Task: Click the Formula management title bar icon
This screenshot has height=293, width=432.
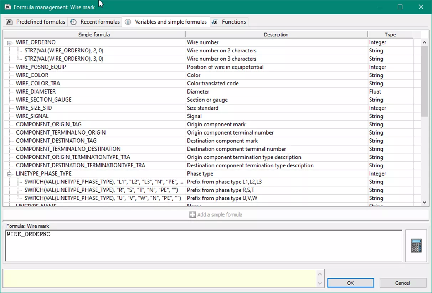Action: 7,7
